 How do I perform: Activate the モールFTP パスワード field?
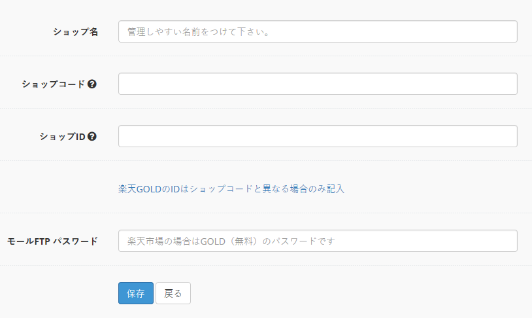click(318, 241)
